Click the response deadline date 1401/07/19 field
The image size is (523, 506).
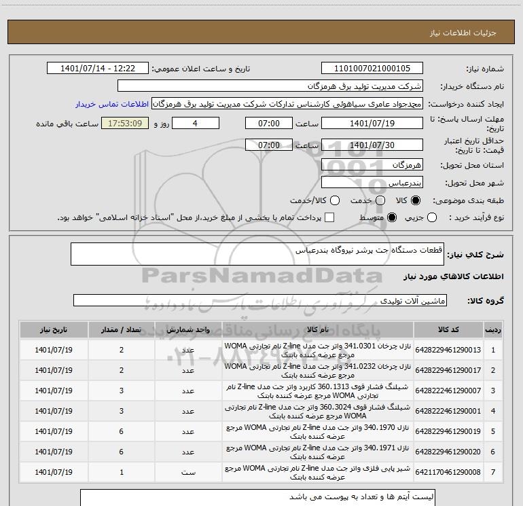tap(372, 123)
